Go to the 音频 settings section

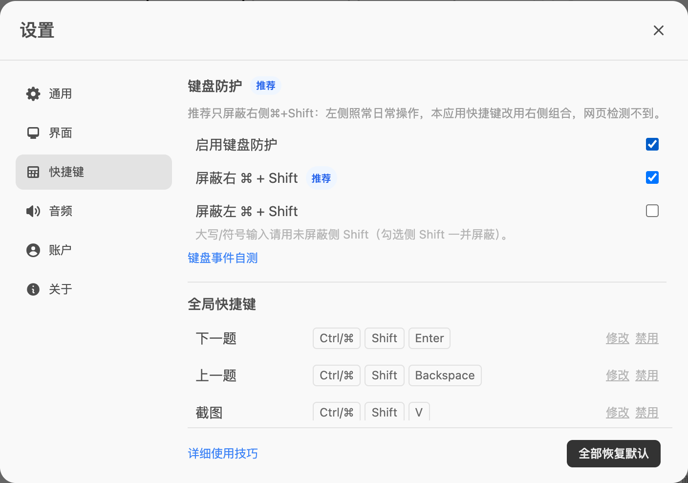(94, 211)
